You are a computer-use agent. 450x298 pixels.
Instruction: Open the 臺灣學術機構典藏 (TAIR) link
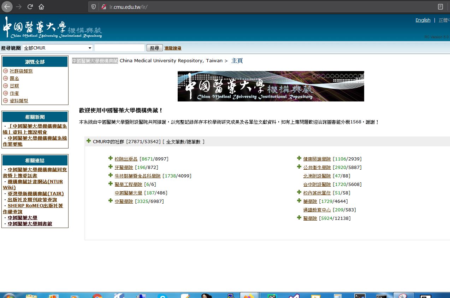click(x=36, y=194)
